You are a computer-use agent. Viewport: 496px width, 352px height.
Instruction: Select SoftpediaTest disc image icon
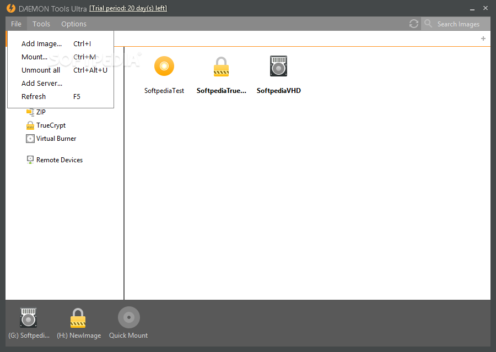pyautogui.click(x=164, y=67)
